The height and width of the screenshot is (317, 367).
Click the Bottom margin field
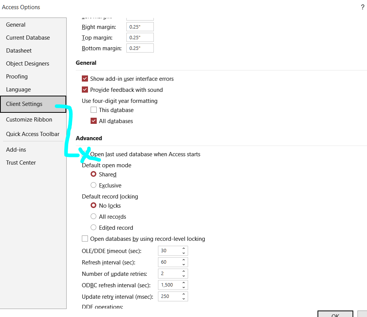coord(140,48)
